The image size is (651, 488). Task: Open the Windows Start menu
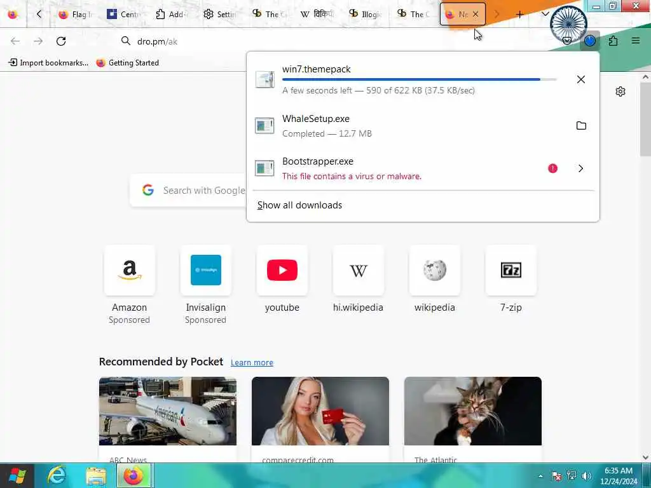coord(17,475)
